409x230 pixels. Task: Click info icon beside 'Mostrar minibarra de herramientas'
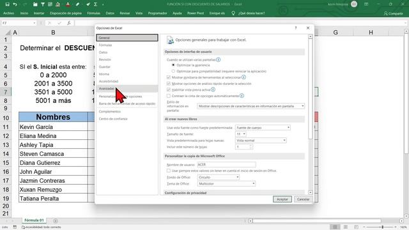point(243,77)
